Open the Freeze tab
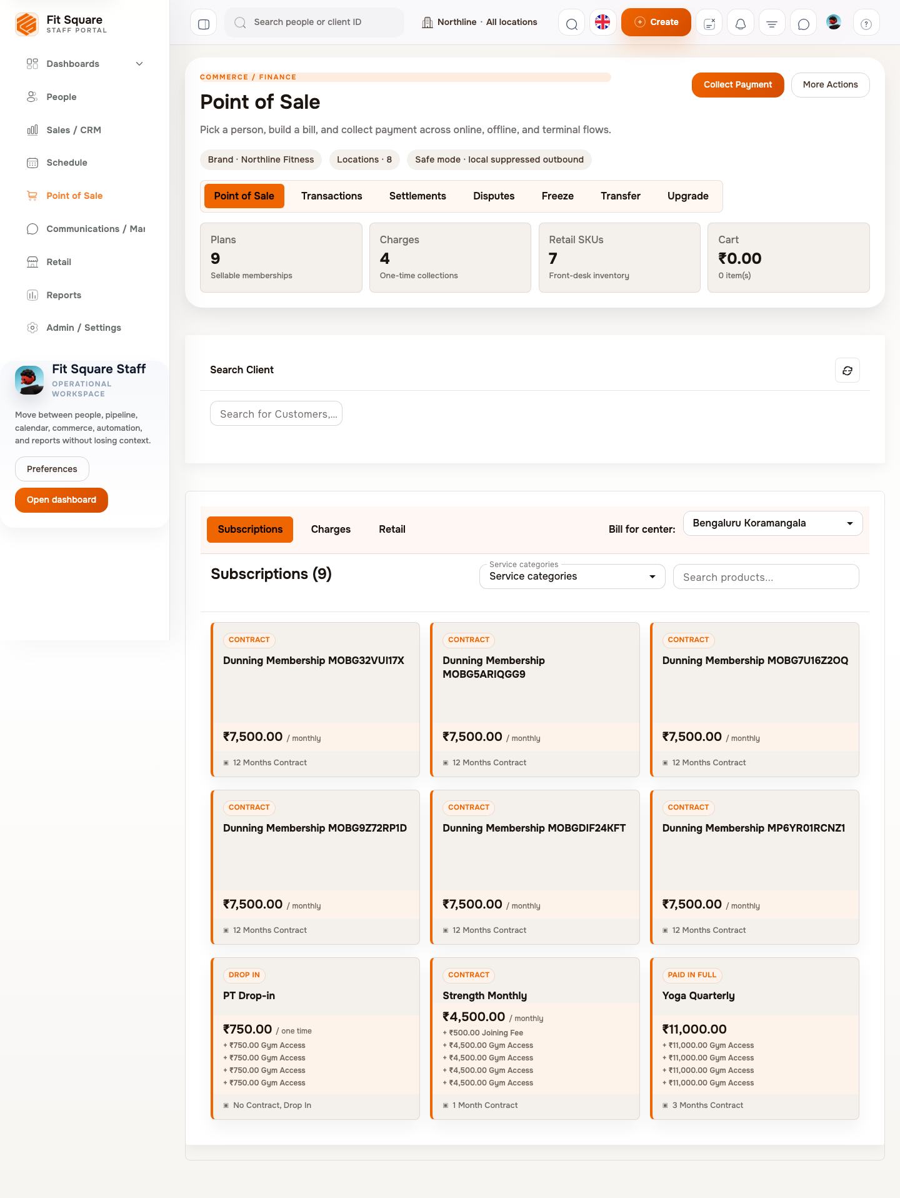 pos(557,196)
